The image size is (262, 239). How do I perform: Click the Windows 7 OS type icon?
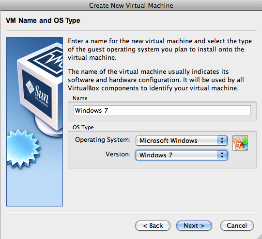point(240,143)
